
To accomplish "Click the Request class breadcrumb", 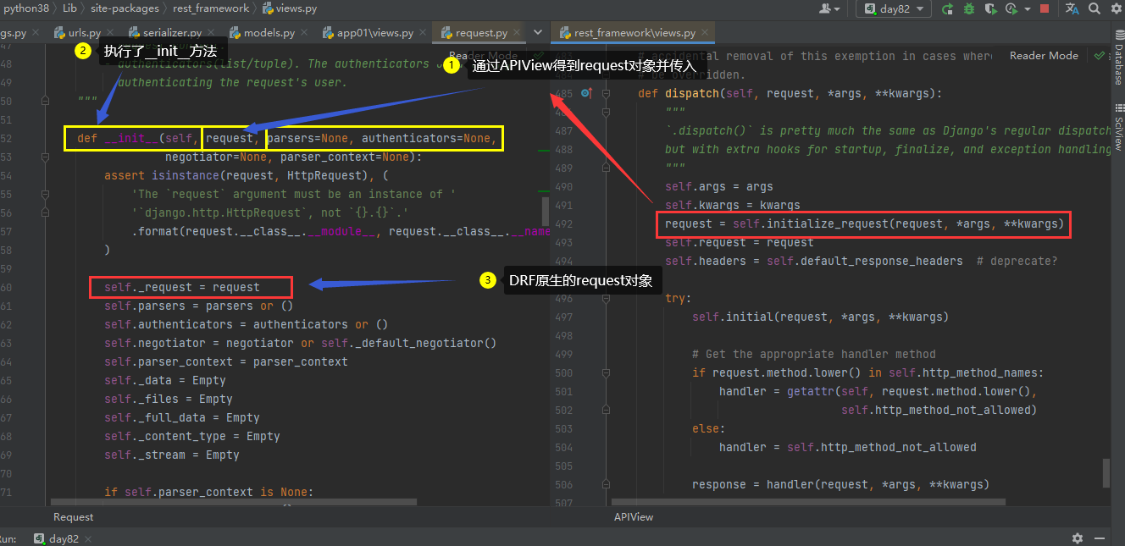I will (x=74, y=516).
